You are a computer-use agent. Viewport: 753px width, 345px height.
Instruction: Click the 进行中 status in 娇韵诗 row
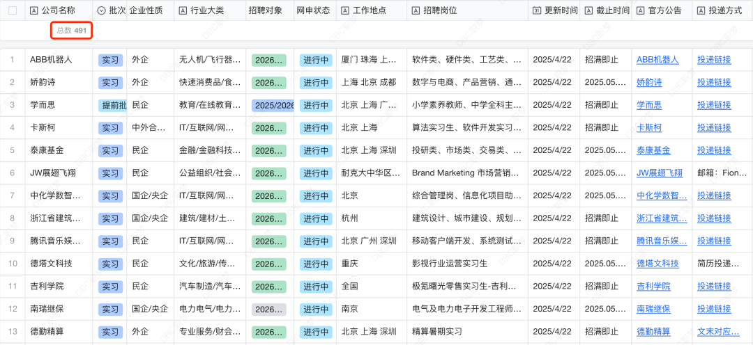[316, 83]
